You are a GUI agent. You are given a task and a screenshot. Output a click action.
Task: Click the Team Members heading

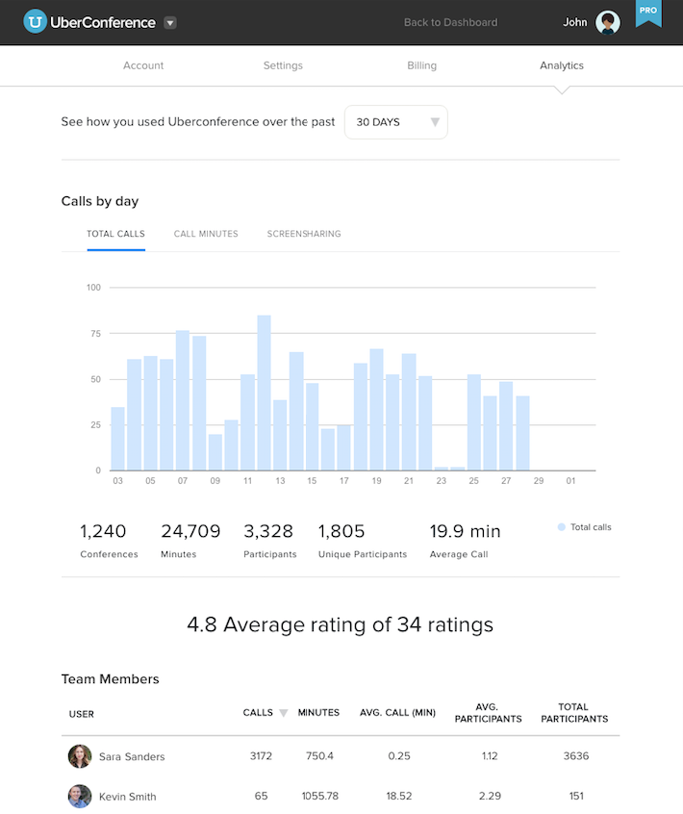click(110, 679)
